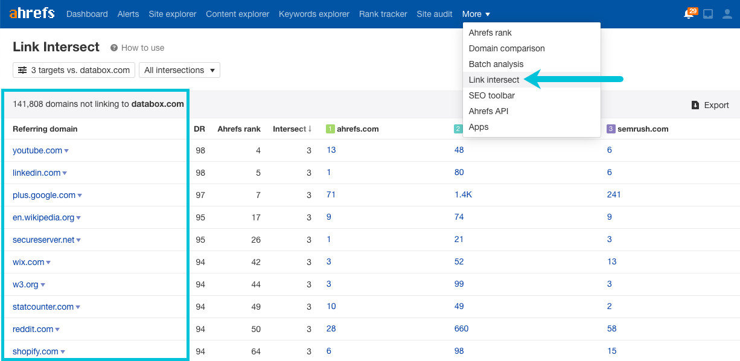Expand the secureserver.net row dropdown arrow
The height and width of the screenshot is (361, 740).
pos(78,240)
